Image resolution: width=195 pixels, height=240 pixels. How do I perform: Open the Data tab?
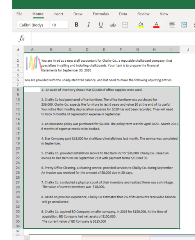click(123, 14)
